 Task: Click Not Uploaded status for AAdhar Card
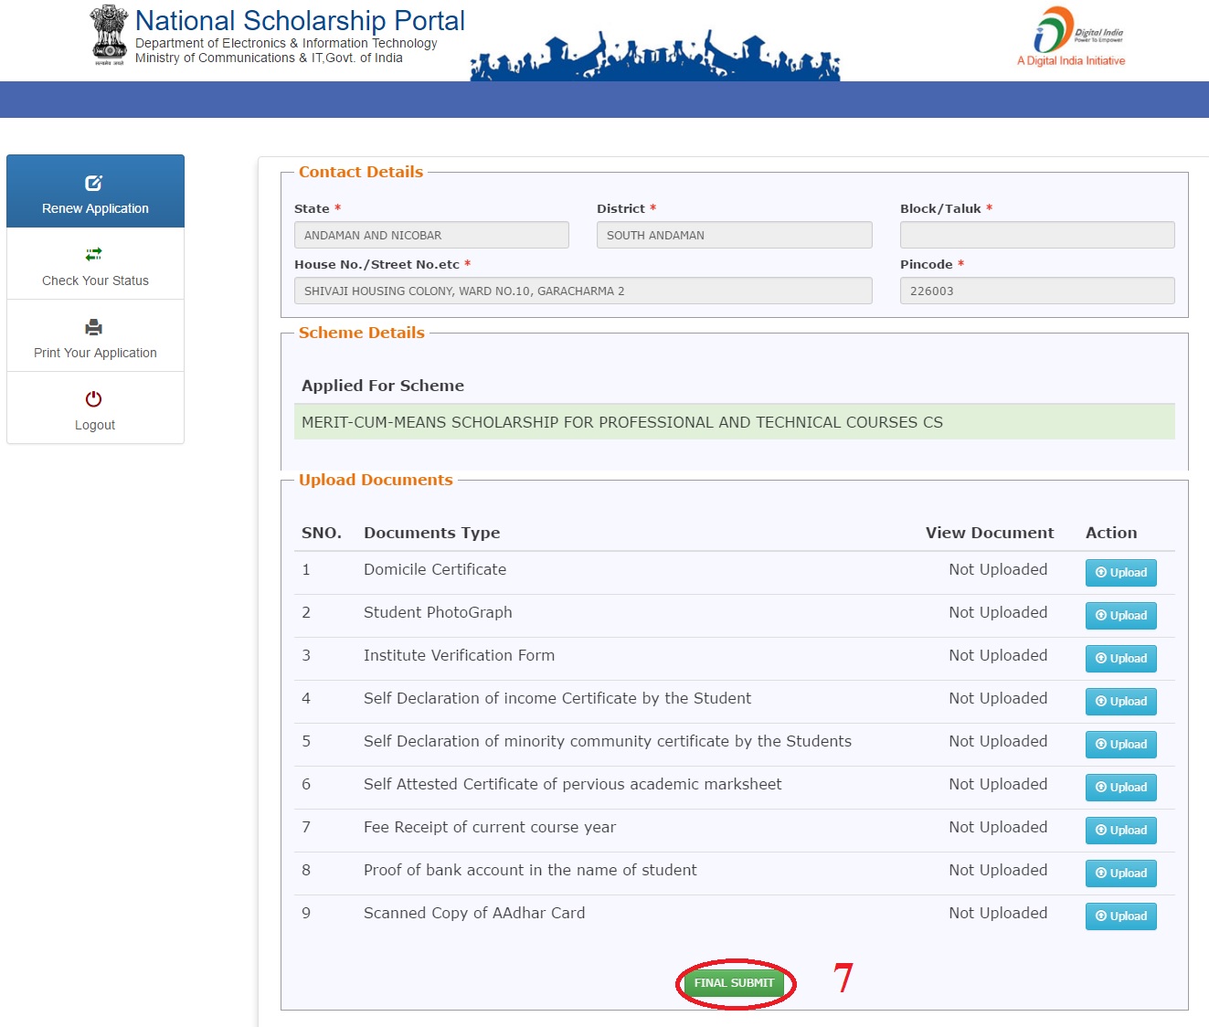[998, 913]
